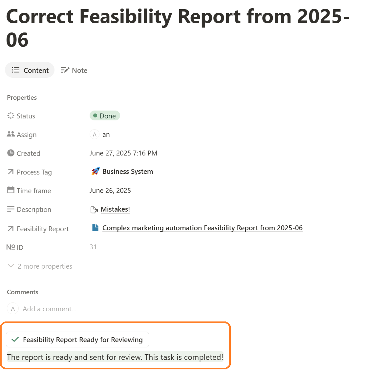Click the Status property spinner icon
The height and width of the screenshot is (371, 365).
11,116
